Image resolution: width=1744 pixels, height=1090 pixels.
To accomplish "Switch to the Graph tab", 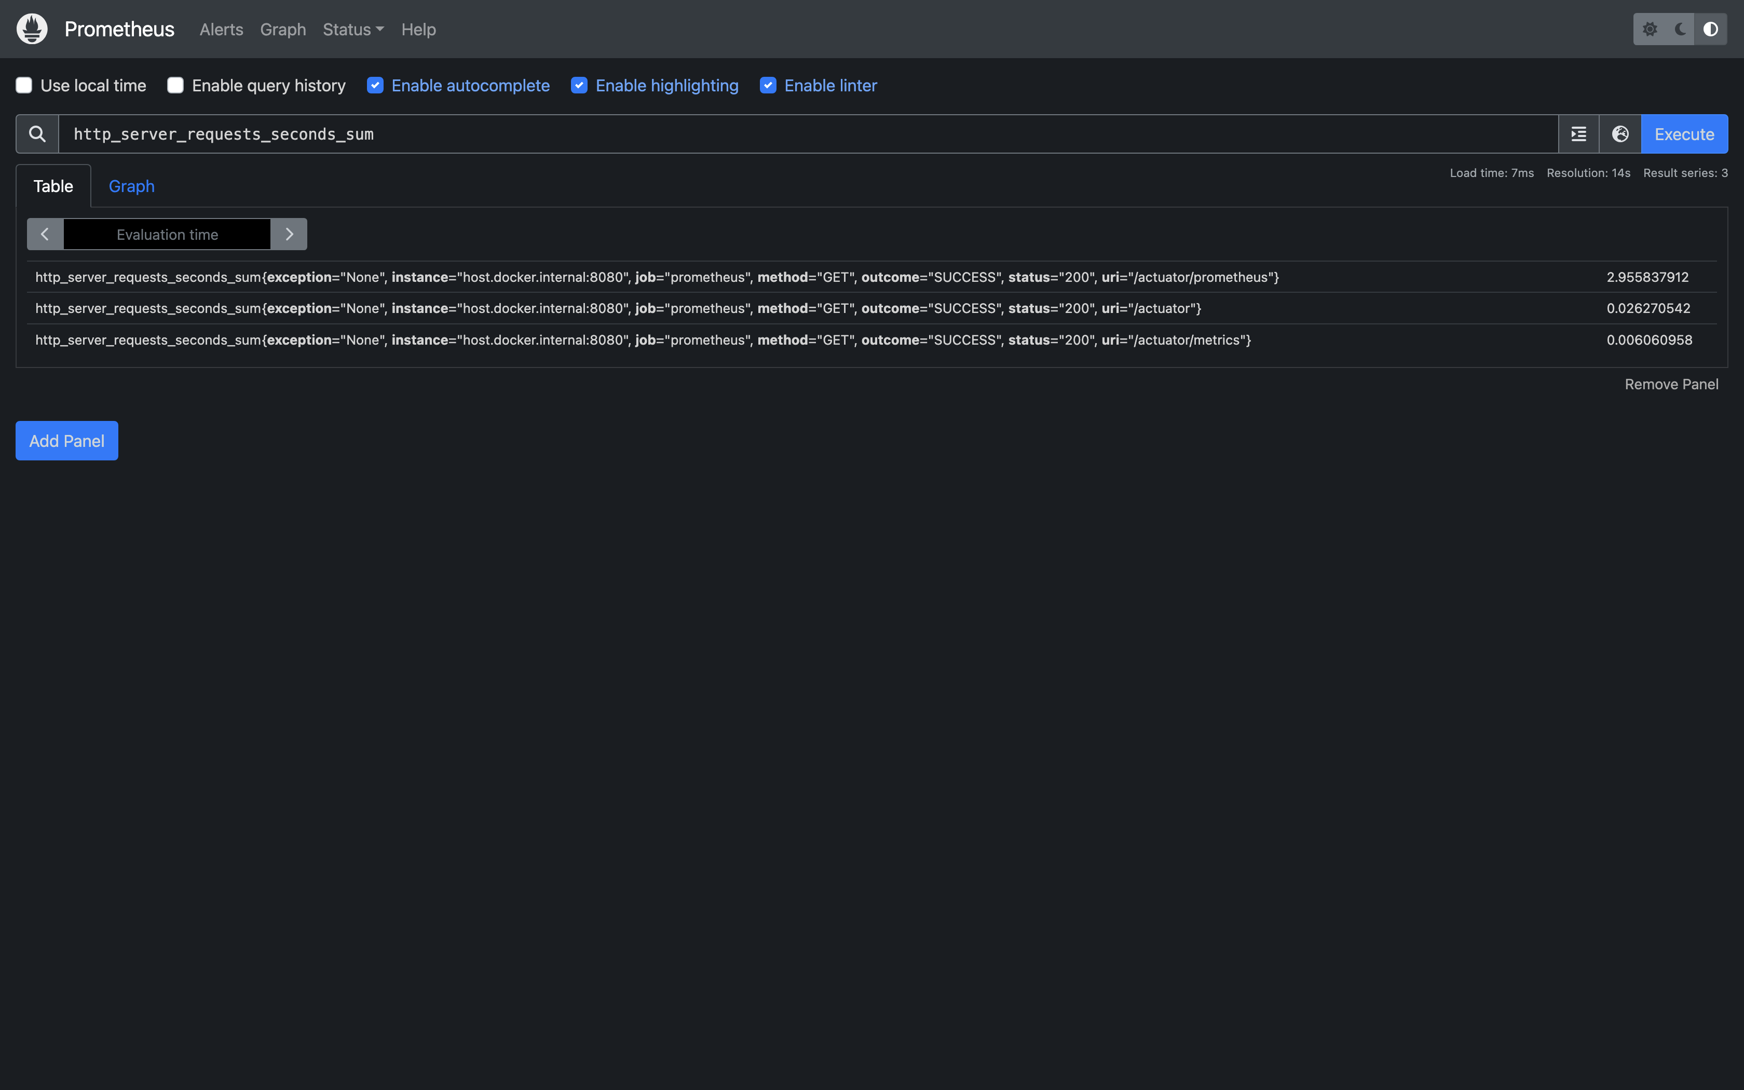I will [131, 186].
